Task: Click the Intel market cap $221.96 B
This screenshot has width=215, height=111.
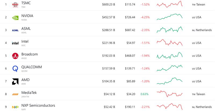Action: (x=109, y=43)
